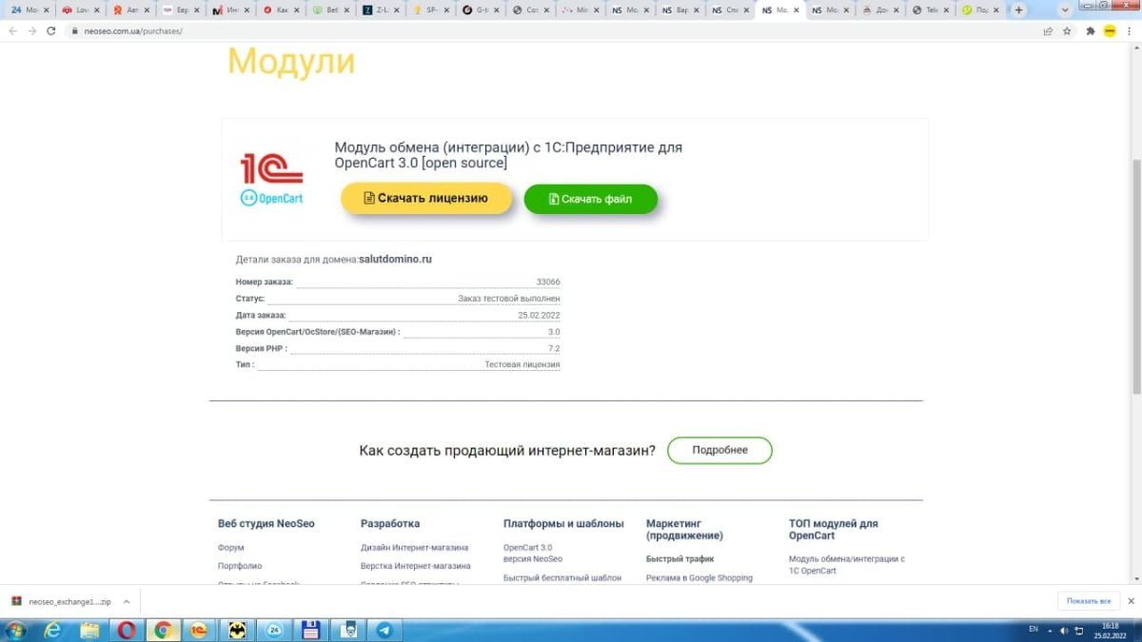Reload the page with the refresh icon
The height and width of the screenshot is (642, 1142).
[52, 30]
